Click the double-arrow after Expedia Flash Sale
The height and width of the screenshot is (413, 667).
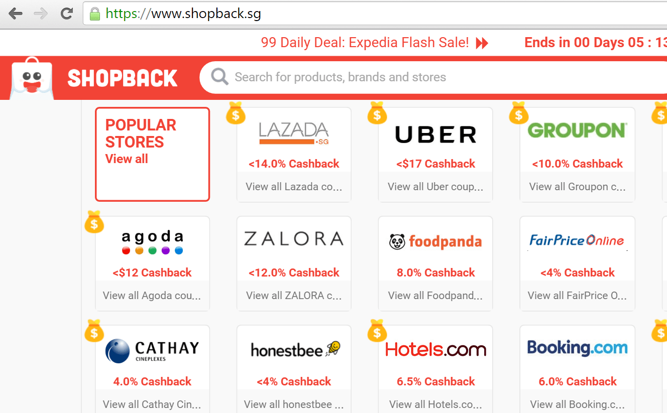(482, 43)
